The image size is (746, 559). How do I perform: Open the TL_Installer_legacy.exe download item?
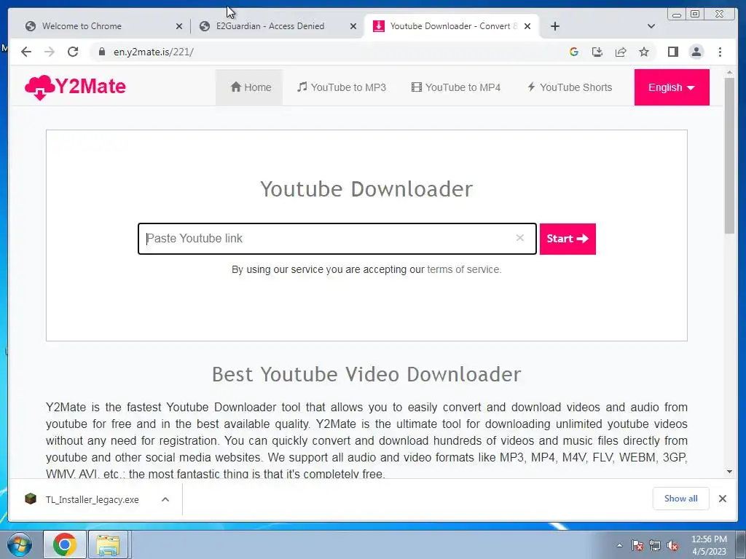tap(92, 499)
